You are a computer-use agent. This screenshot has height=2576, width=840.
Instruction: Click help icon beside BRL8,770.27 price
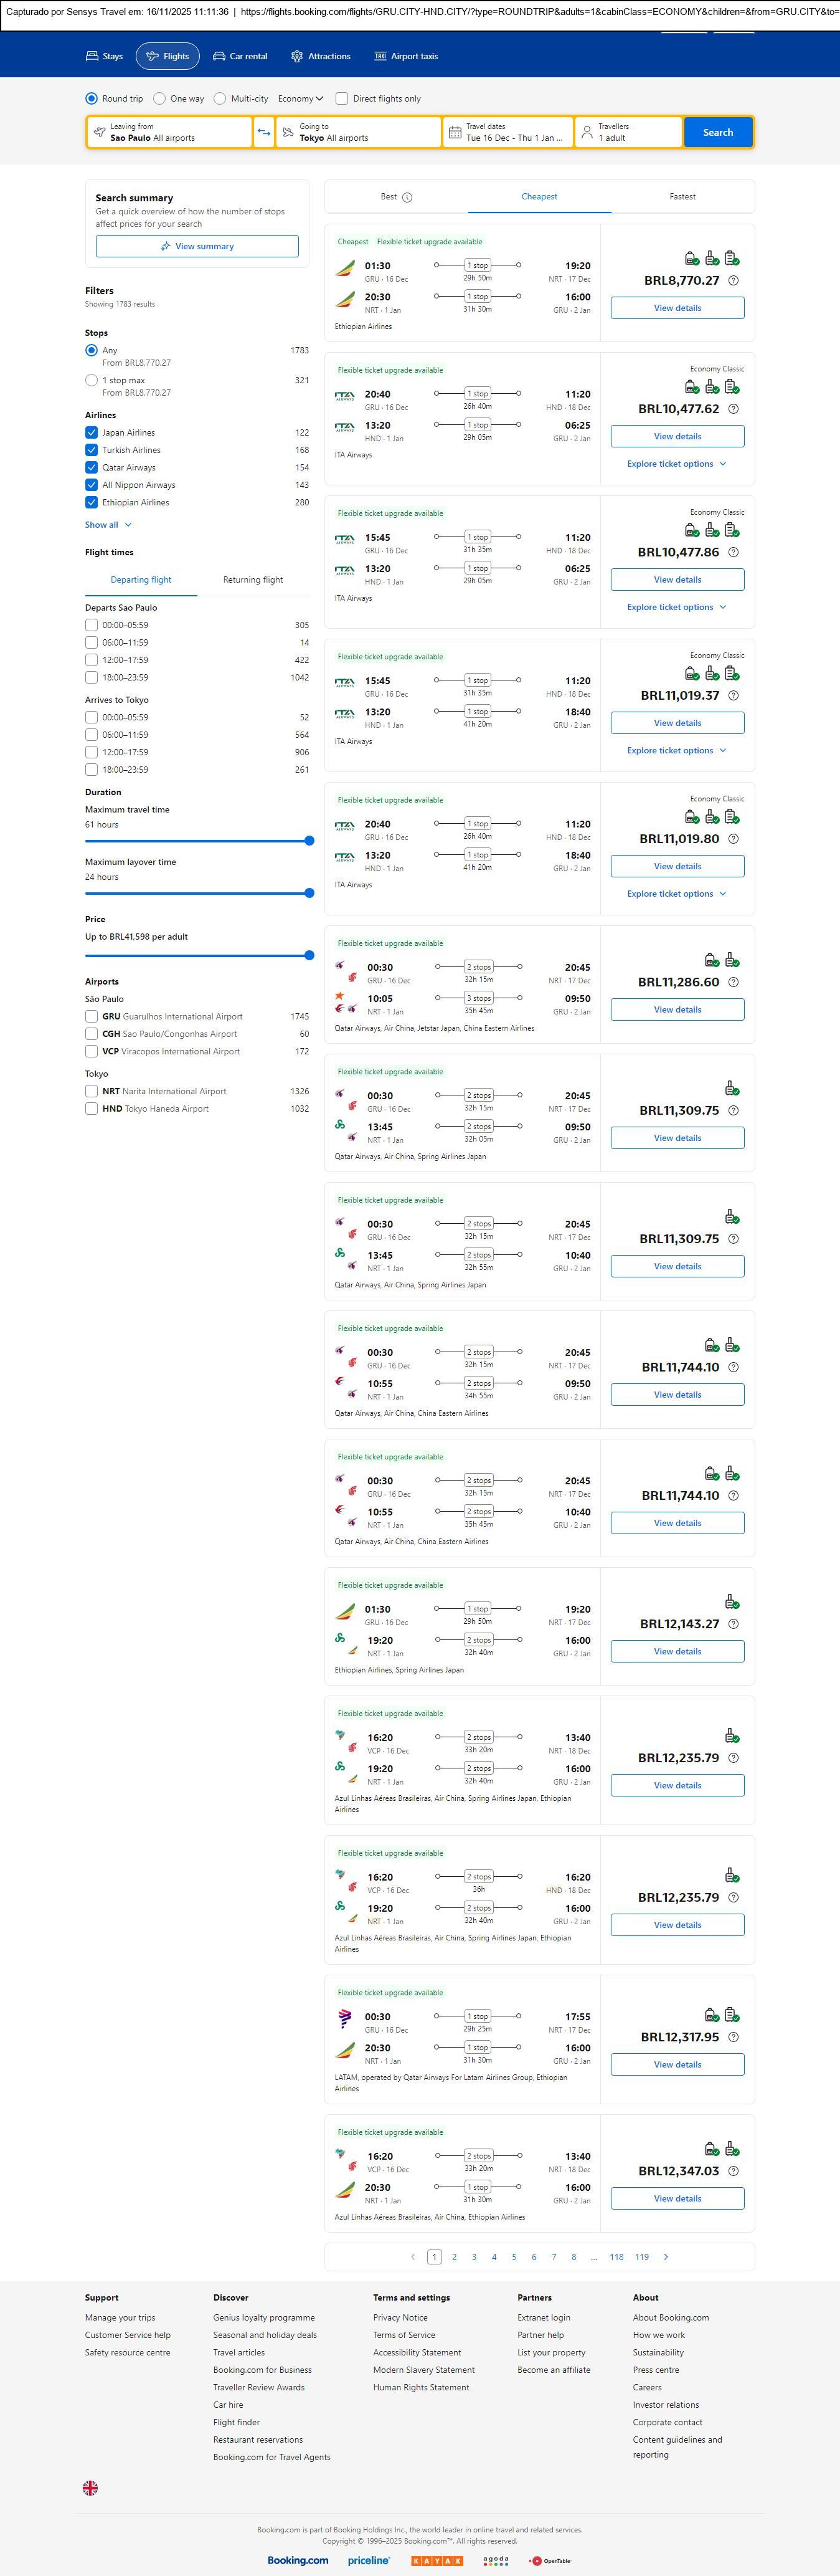733,281
